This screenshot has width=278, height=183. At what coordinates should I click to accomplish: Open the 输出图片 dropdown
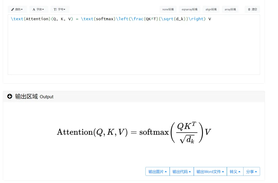tap(158, 172)
